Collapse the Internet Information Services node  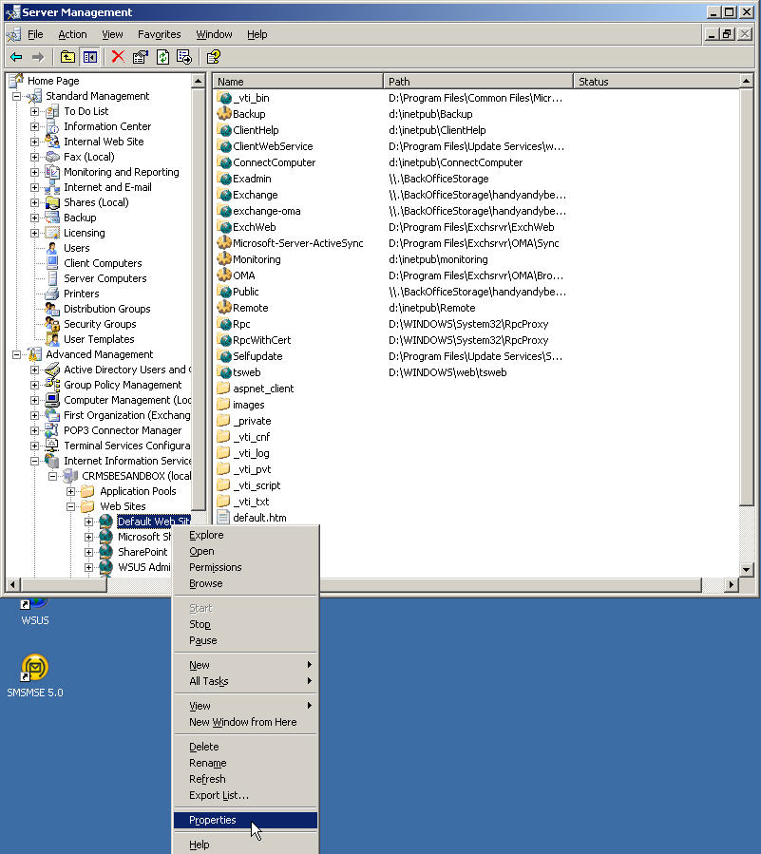click(35, 461)
